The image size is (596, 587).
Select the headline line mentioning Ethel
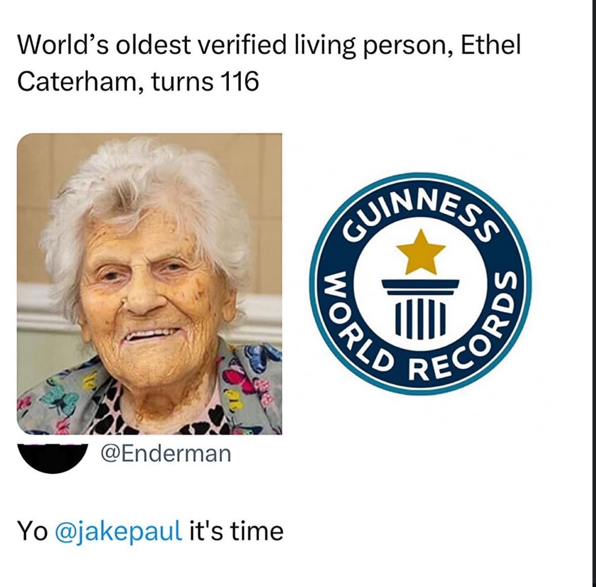(x=269, y=46)
